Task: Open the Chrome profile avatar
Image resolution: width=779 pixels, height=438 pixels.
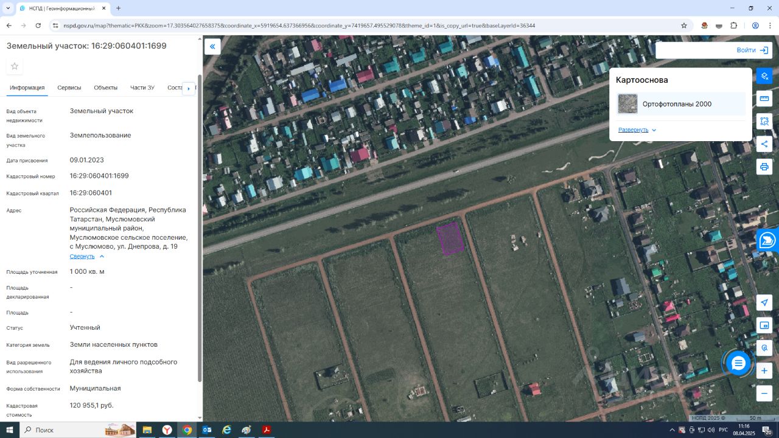Action: pyautogui.click(x=755, y=26)
